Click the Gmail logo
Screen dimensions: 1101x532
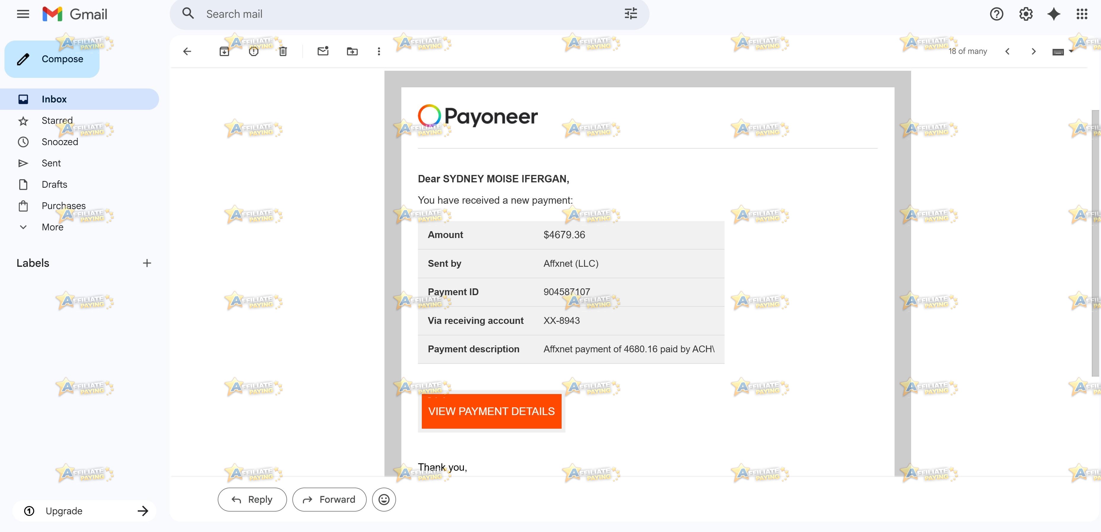click(x=75, y=14)
